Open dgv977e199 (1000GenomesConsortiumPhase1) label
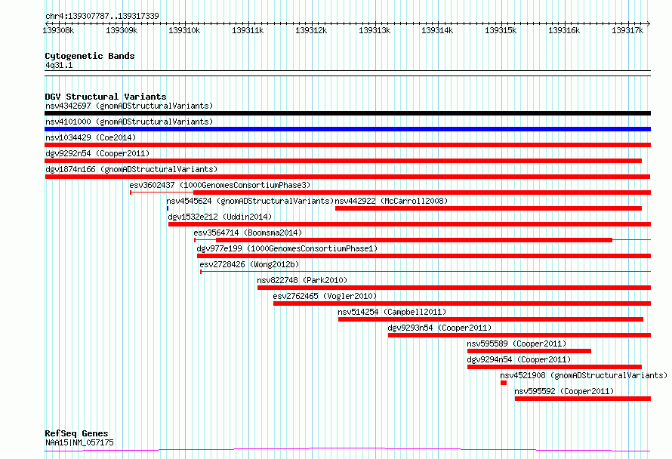This screenshot has width=672, height=459. click(287, 248)
